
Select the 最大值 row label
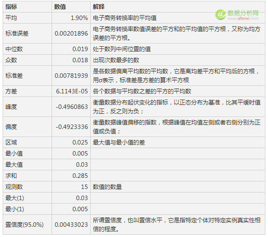[14, 165]
